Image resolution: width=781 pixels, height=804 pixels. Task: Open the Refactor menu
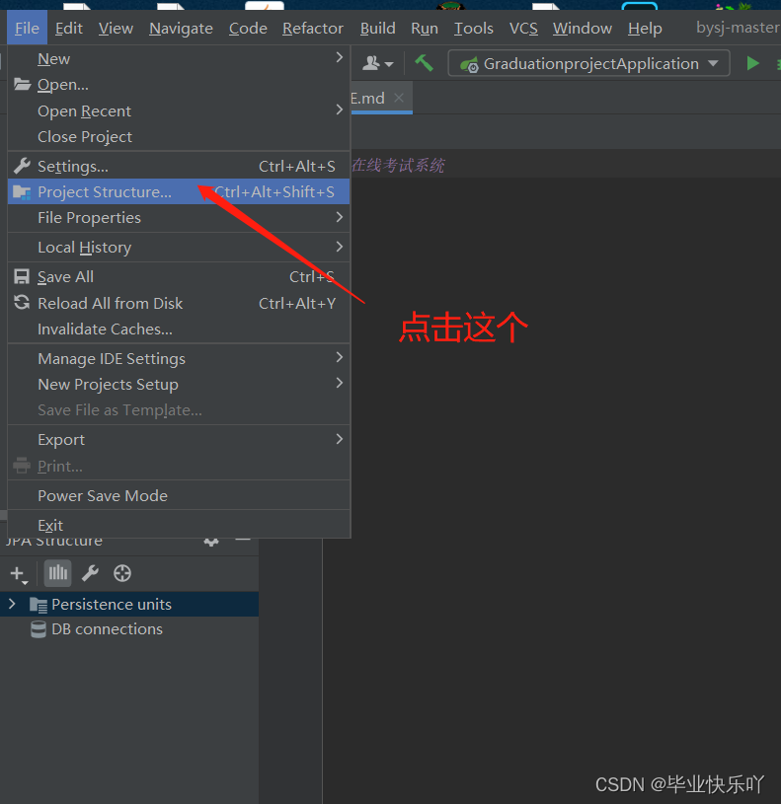pyautogui.click(x=313, y=29)
